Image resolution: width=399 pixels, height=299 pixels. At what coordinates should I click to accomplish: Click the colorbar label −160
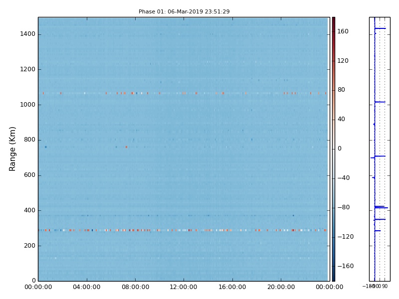pos(346,266)
